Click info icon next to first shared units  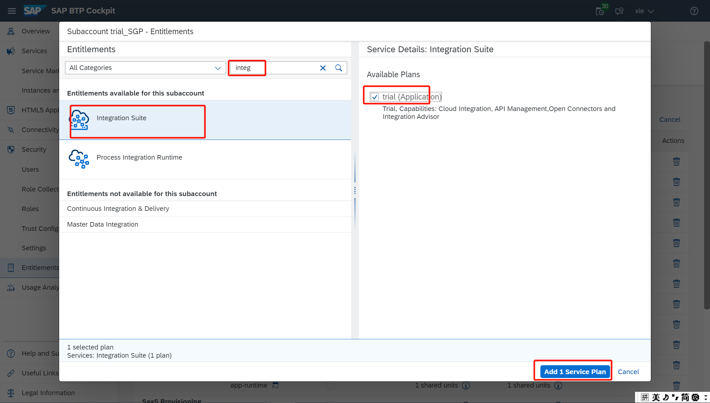pos(466,385)
